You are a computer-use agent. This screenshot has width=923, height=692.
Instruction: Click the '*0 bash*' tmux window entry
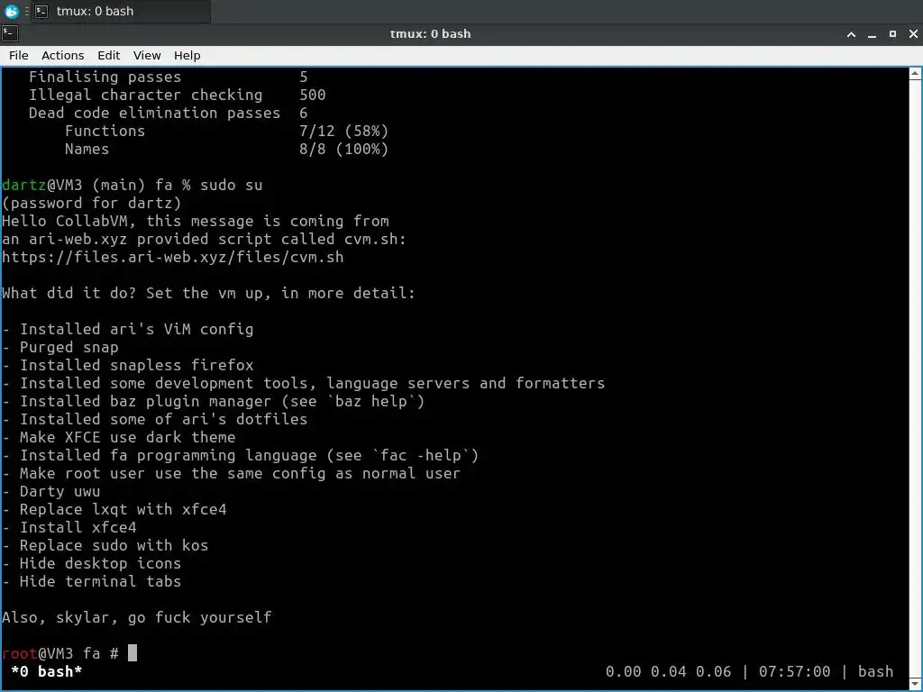pos(47,671)
